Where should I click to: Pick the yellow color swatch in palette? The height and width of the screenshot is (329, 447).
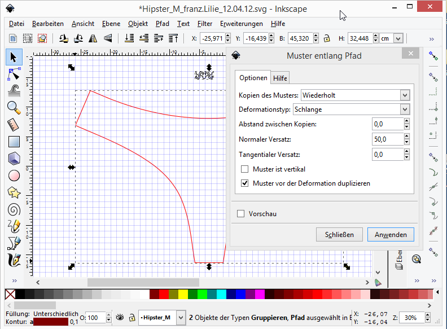point(183,295)
